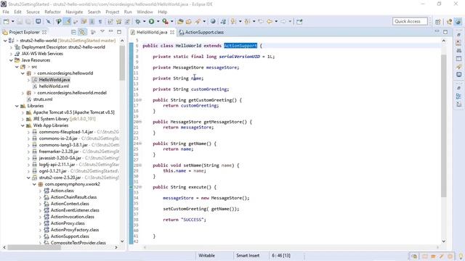Click the globe Open Web Browser icon
This screenshot has width=465, height=261.
coord(213,21)
